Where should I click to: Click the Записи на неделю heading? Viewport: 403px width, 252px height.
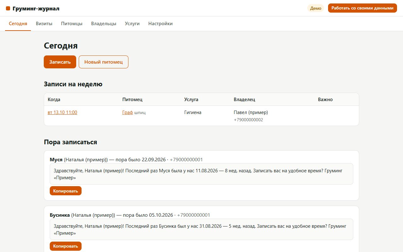[73, 84]
